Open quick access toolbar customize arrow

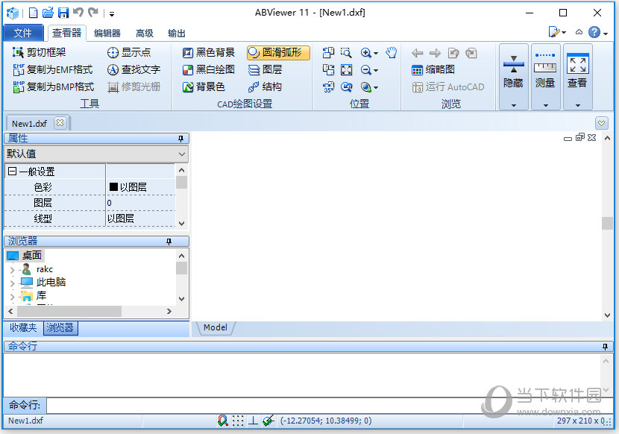112,14
